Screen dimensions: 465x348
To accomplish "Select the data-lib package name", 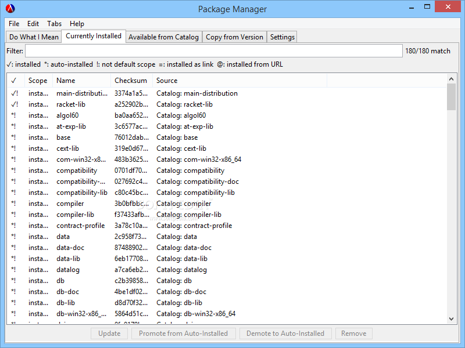I will 68,259.
